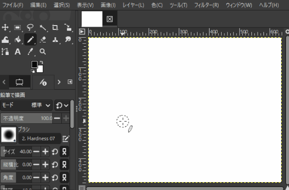Reset Angle to default

coord(55,177)
